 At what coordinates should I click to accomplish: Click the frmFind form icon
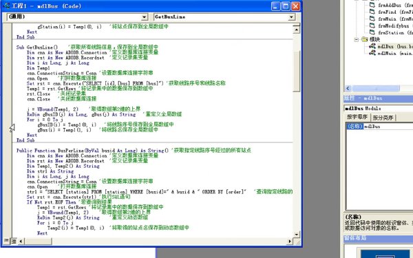(372, 12)
